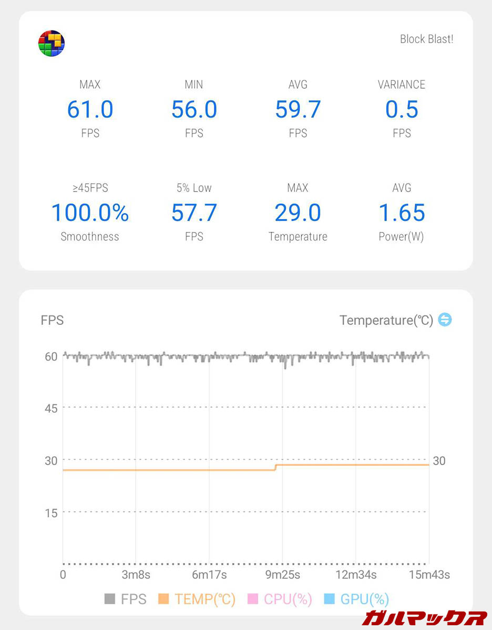
Task: Toggle the TEMP(℃) legend series
Action: pos(197,599)
